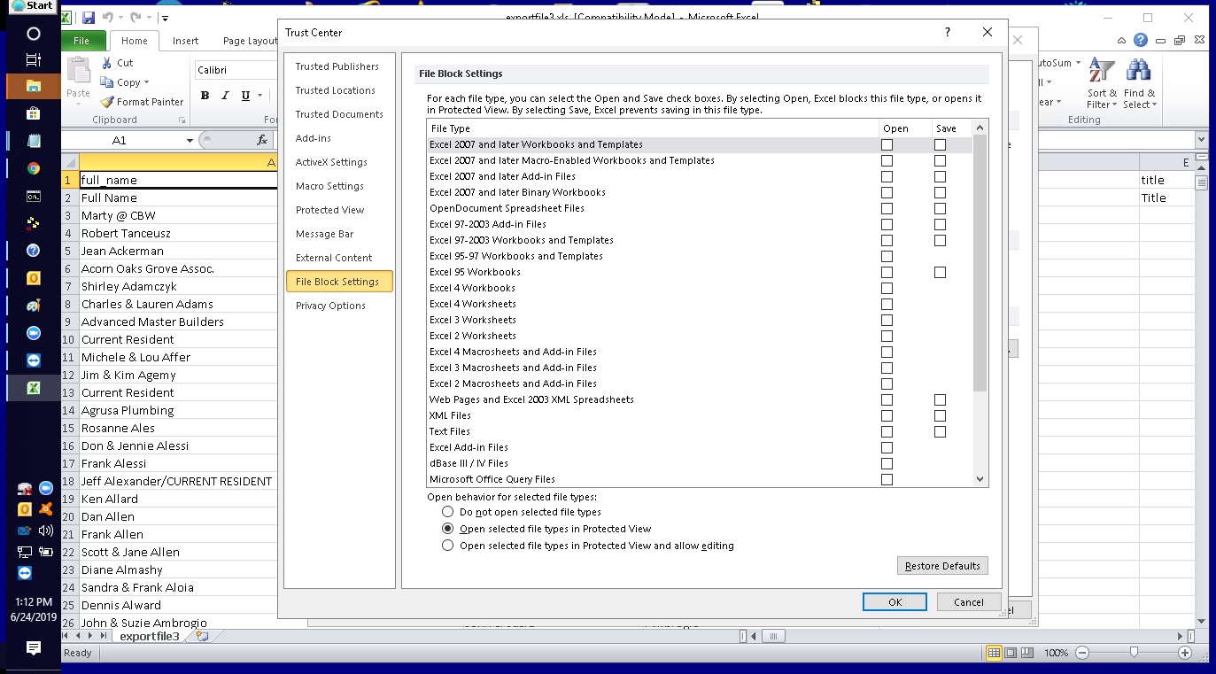Open the Customize Quick Access Toolbar dropdown

(x=166, y=18)
